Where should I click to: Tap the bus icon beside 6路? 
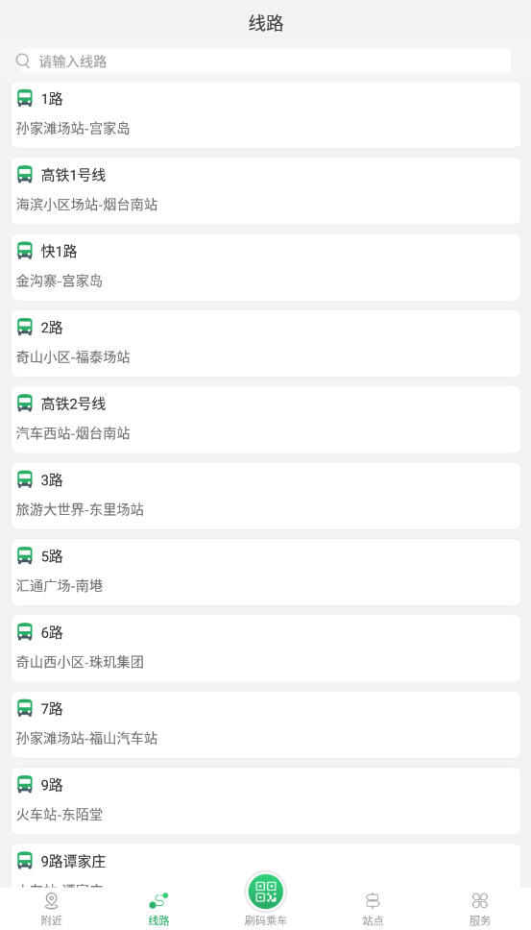(x=25, y=631)
